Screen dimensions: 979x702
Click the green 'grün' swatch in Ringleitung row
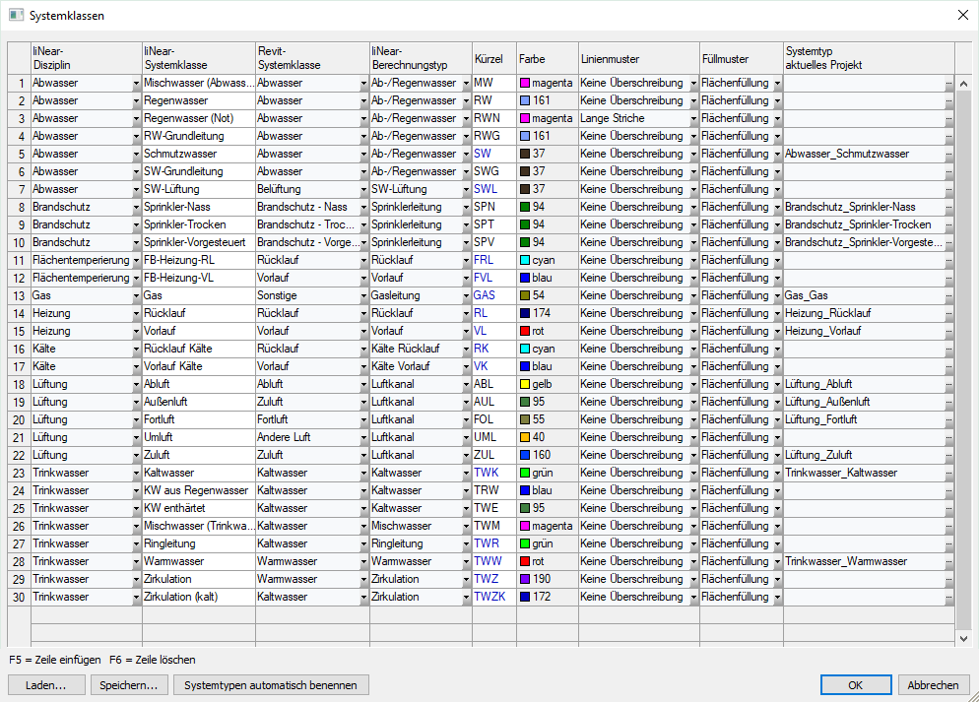pyautogui.click(x=525, y=544)
